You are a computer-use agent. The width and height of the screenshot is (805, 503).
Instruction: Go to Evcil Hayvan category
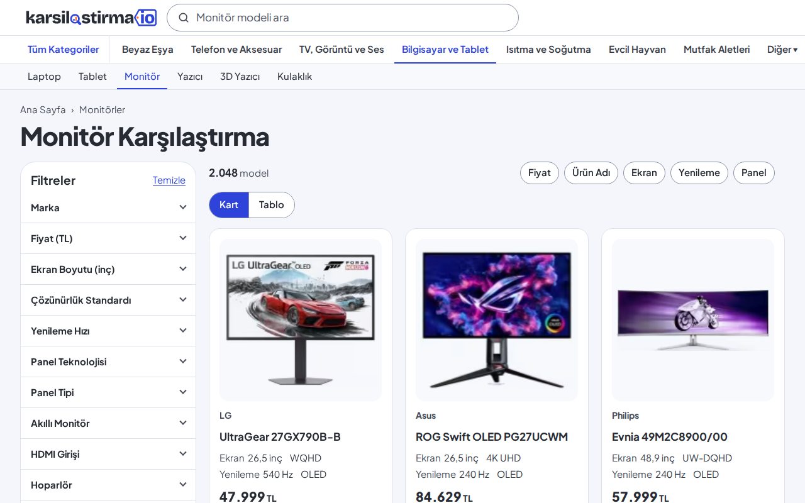637,50
